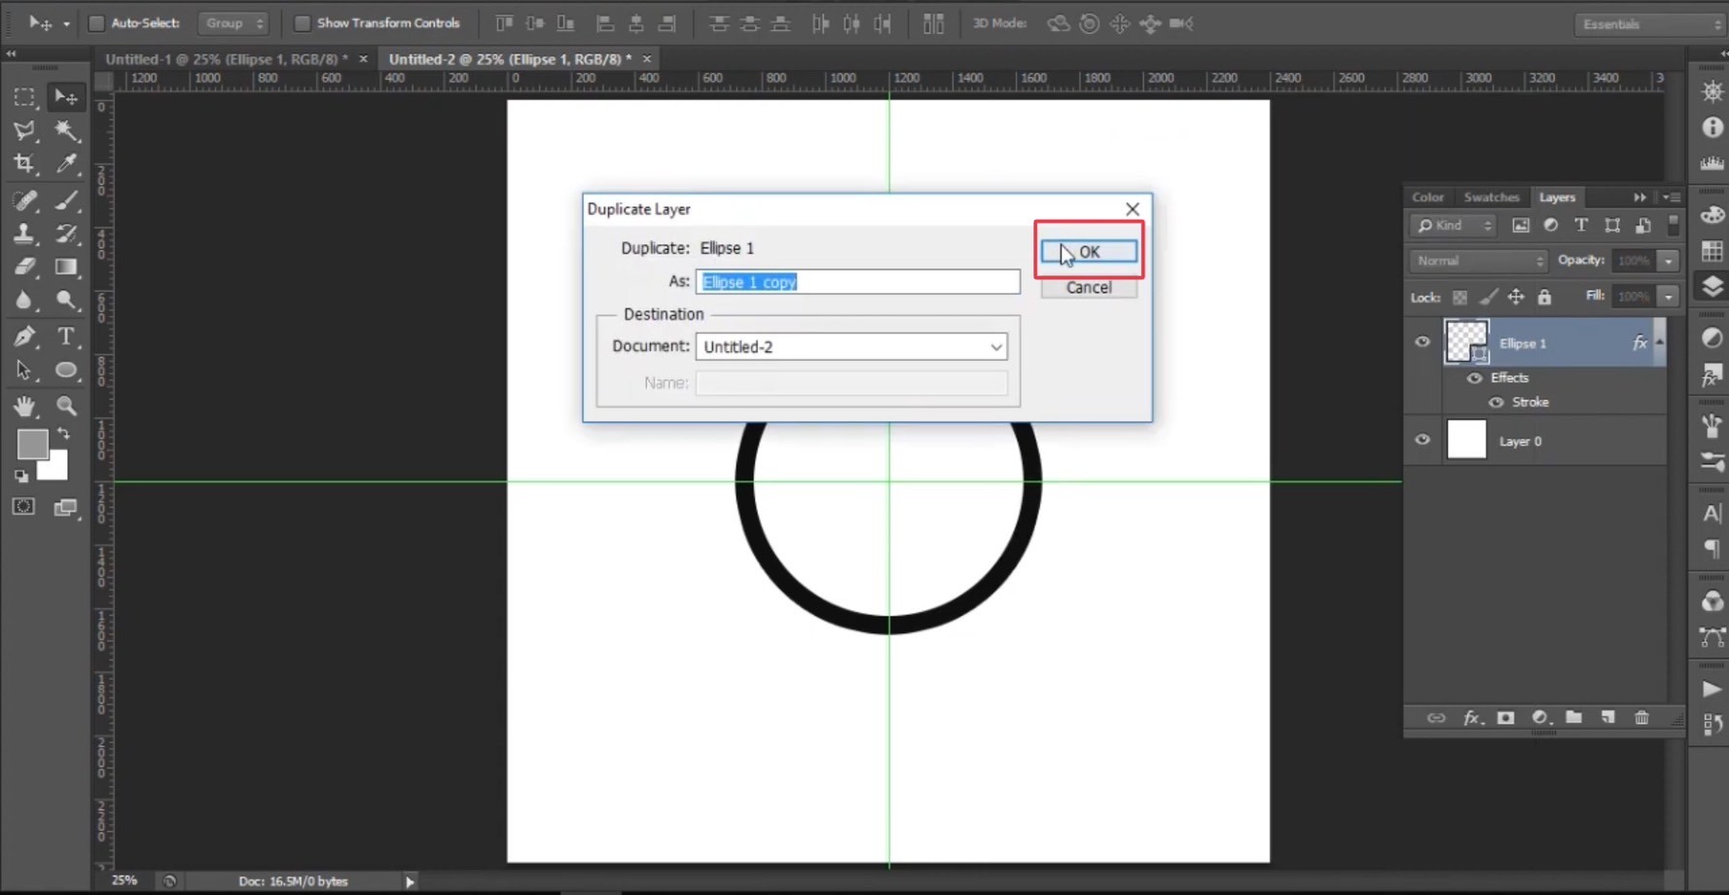Open the Normal blend mode dropdown
1729x895 pixels.
1476,261
